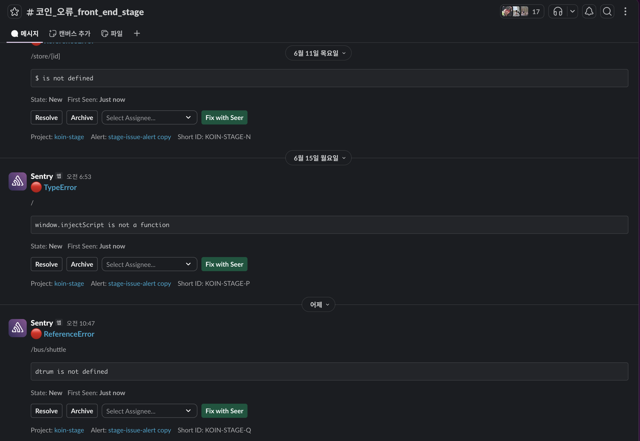Open the /bus/shuttle ReferenceError link
640x441 pixels.
[69, 334]
